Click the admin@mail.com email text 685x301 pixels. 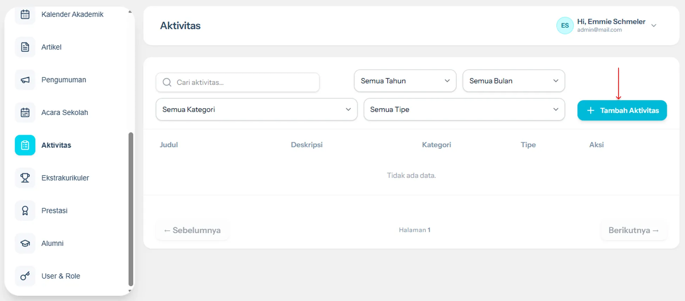(x=600, y=30)
